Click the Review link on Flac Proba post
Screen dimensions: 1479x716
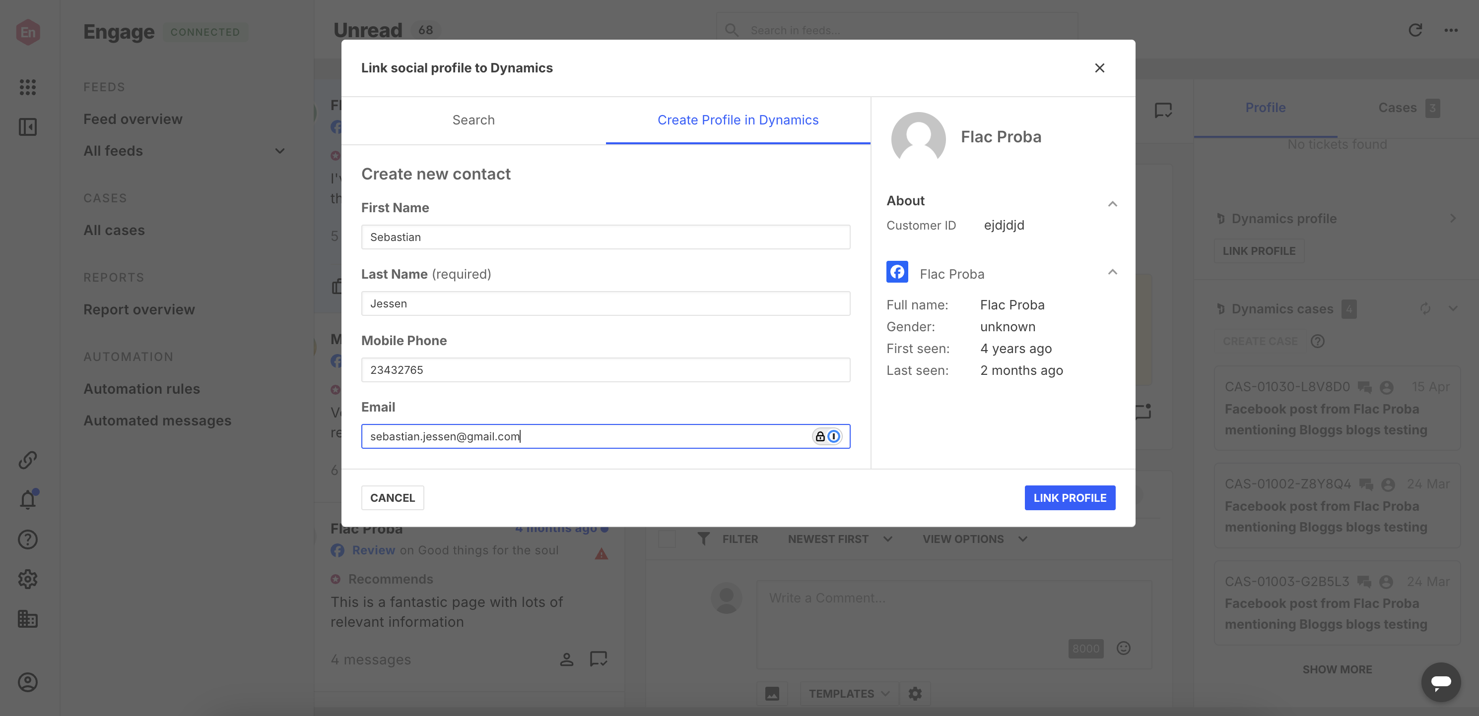pos(373,550)
